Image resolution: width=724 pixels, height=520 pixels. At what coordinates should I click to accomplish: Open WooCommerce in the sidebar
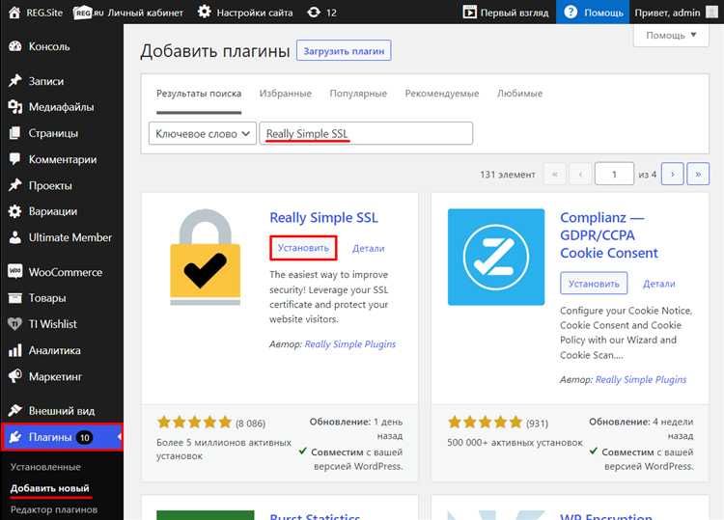[62, 272]
